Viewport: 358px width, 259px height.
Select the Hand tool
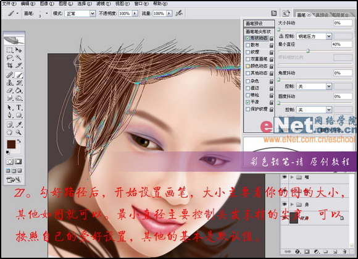[10, 132]
